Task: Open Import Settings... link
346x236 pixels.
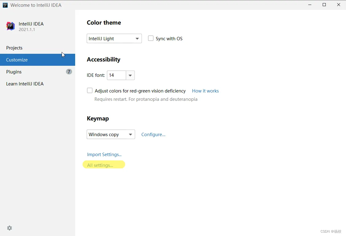Action: pos(104,155)
